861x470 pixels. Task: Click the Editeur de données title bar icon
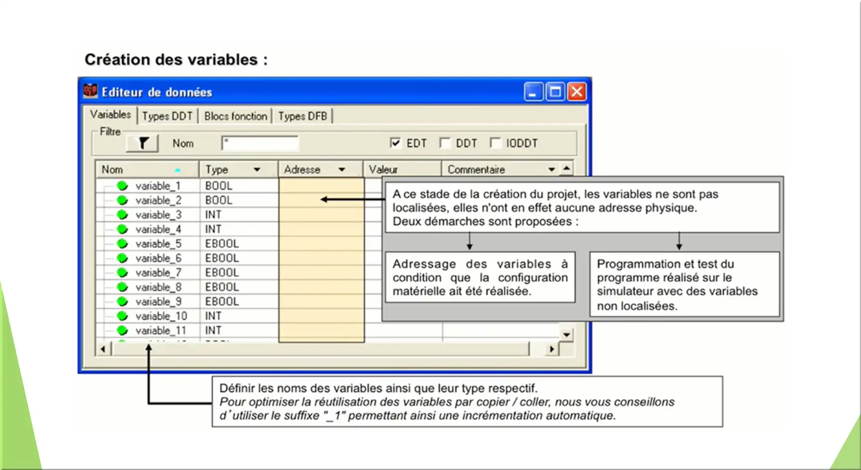91,91
